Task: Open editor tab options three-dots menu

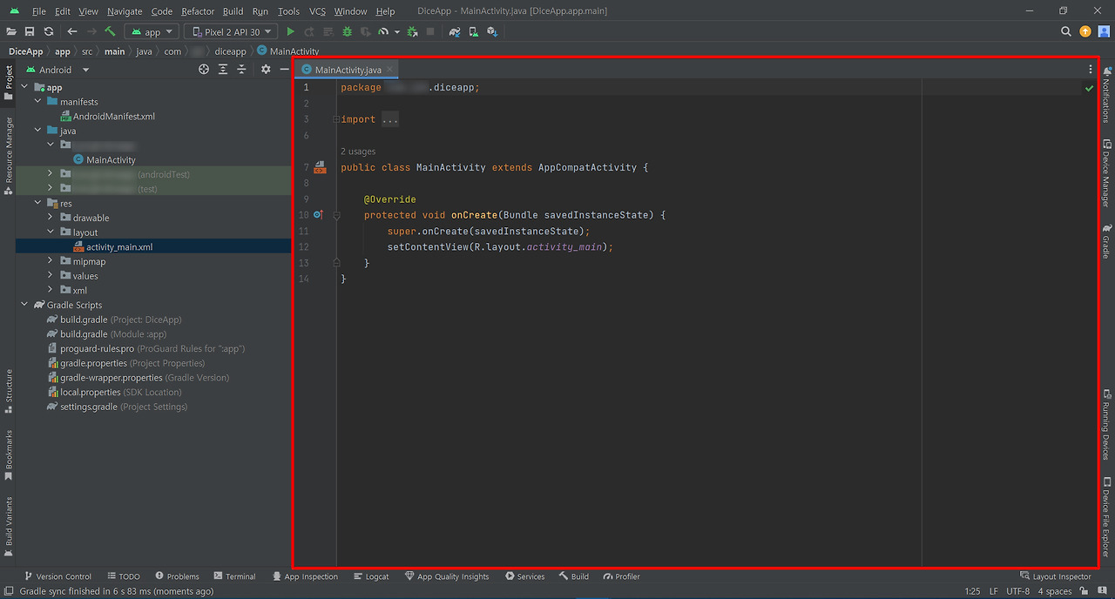Action: [x=1091, y=70]
